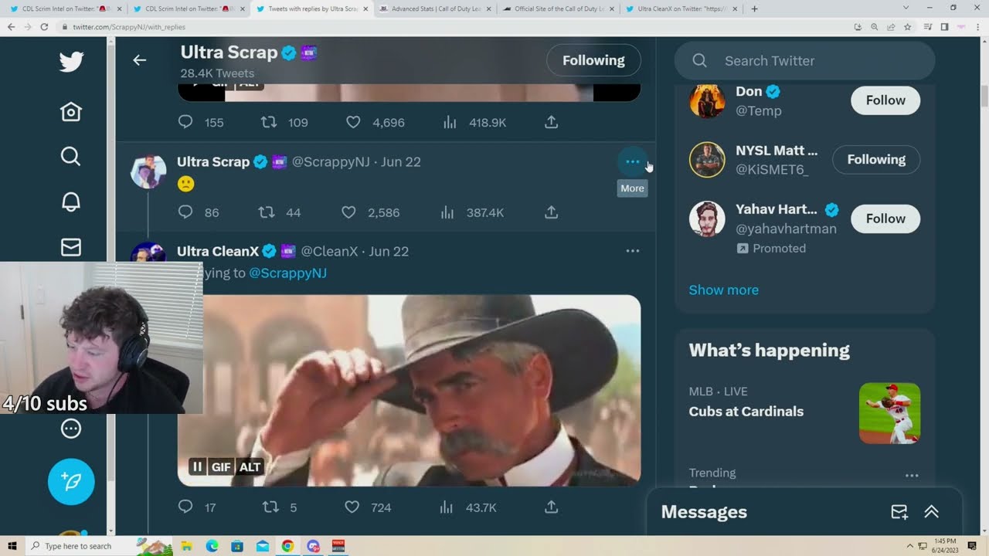Switch to Advanced Stats Call of Duty tab
Image resolution: width=989 pixels, height=556 pixels.
point(433,8)
